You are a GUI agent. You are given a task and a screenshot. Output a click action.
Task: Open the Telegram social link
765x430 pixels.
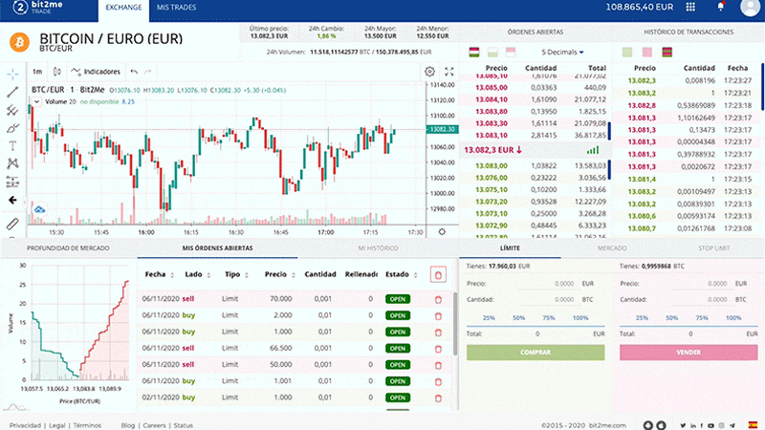pos(732,425)
